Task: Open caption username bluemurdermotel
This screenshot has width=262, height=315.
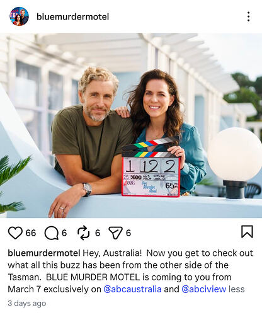Action: point(44,253)
